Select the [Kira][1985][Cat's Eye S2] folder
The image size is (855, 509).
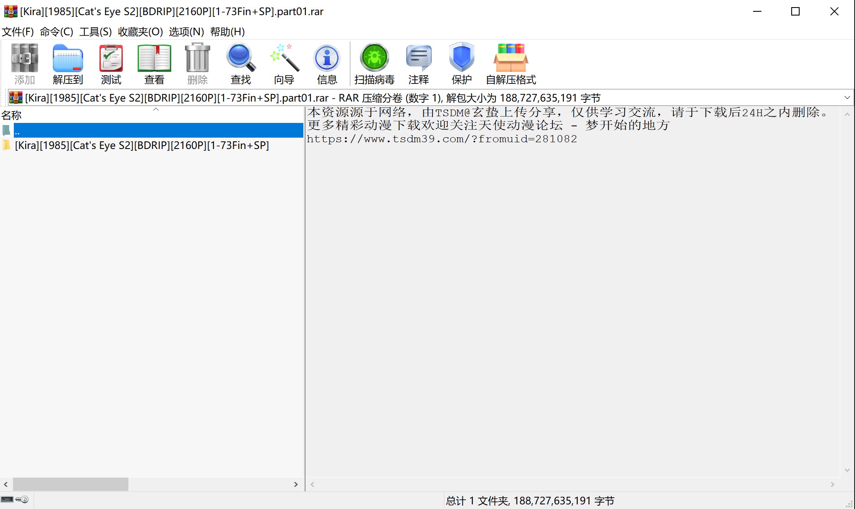[x=142, y=146]
